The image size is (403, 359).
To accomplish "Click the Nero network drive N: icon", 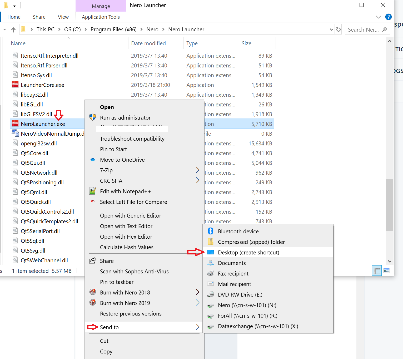I will point(211,306).
